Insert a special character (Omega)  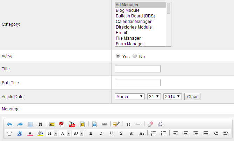[x=128, y=124]
